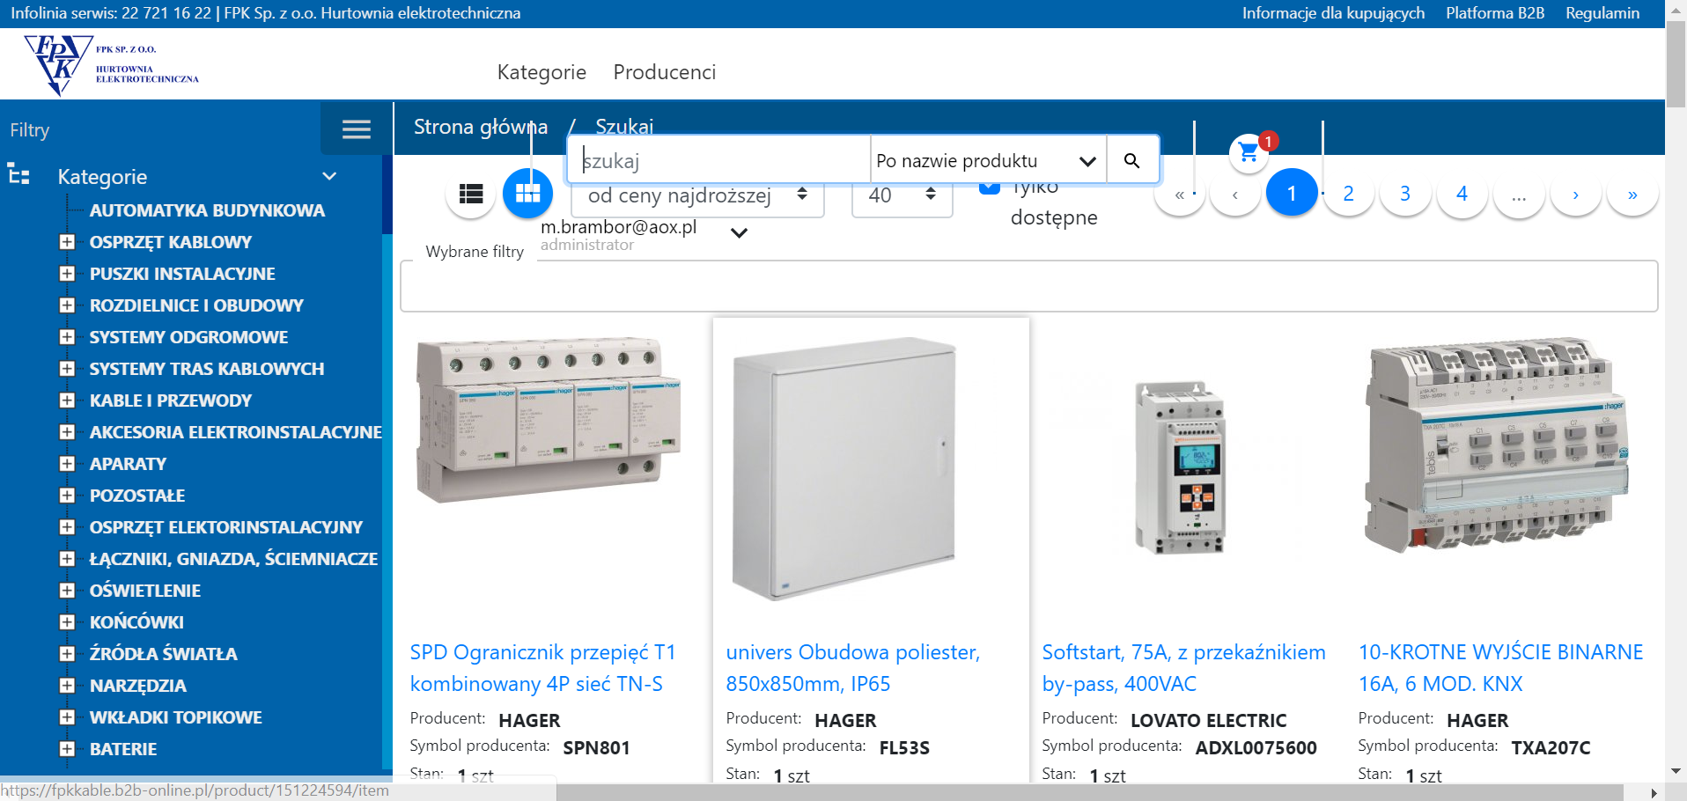The image size is (1687, 801).
Task: Go to the last page of results
Action: (x=1632, y=195)
